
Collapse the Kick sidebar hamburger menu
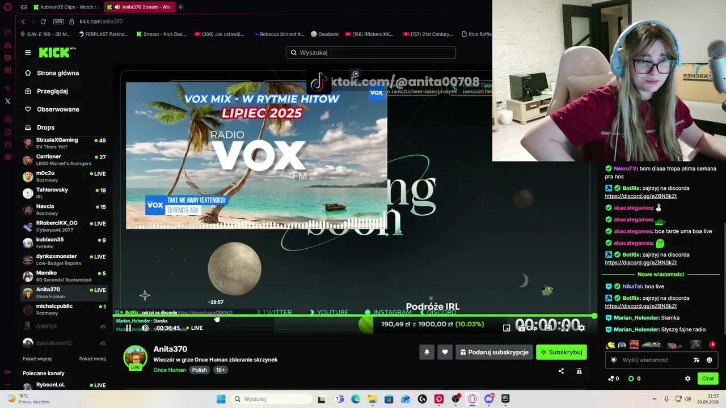[28, 53]
